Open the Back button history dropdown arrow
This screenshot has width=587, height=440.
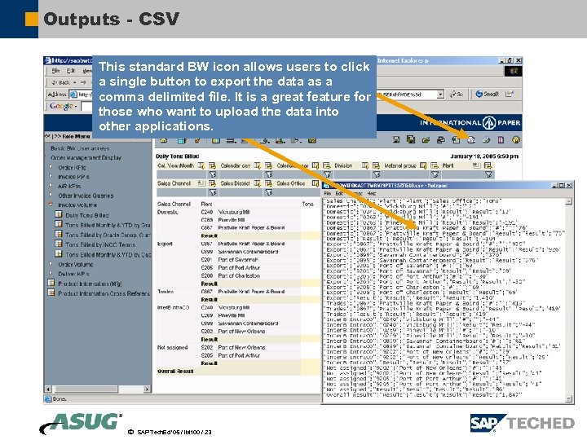(74, 82)
